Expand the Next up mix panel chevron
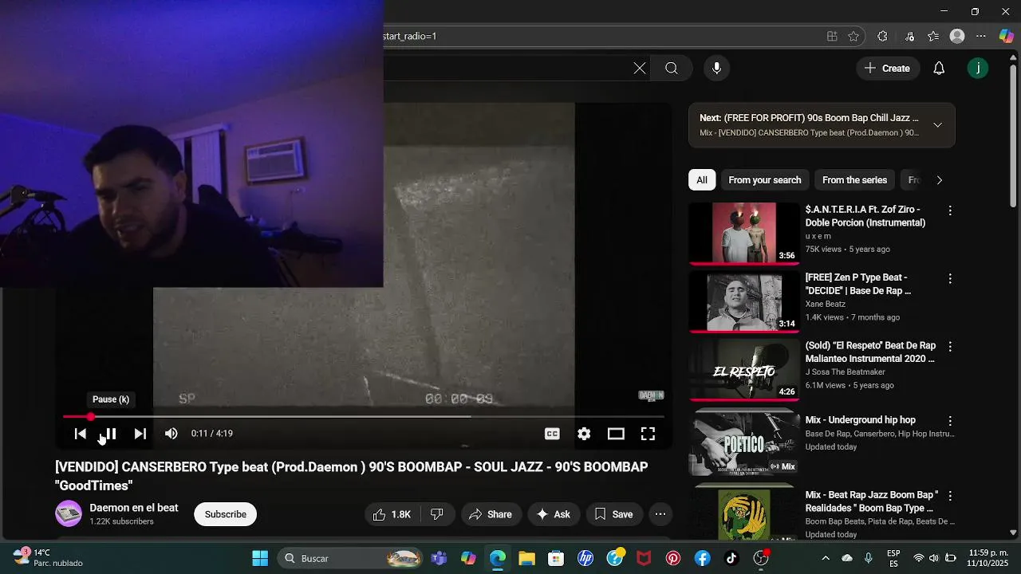 coord(937,125)
